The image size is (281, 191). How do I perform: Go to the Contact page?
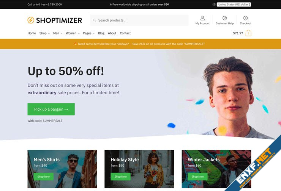[125, 33]
